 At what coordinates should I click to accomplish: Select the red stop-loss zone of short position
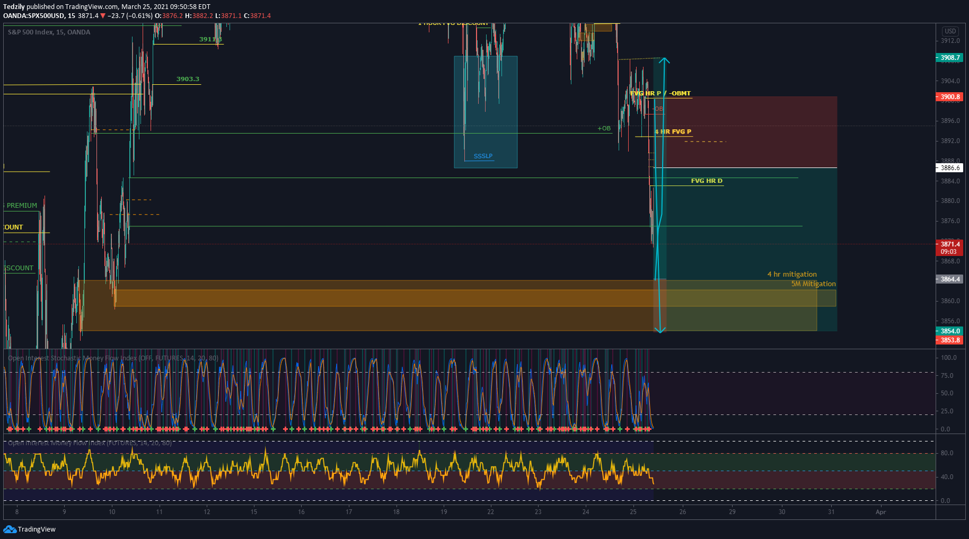746,132
